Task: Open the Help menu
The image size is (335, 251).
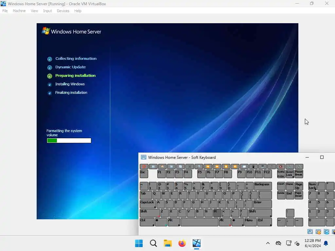Action: (x=78, y=11)
